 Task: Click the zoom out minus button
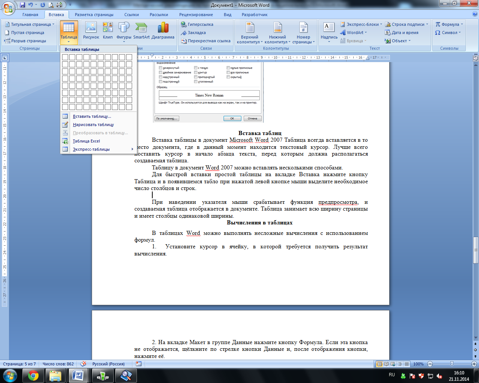click(430, 364)
